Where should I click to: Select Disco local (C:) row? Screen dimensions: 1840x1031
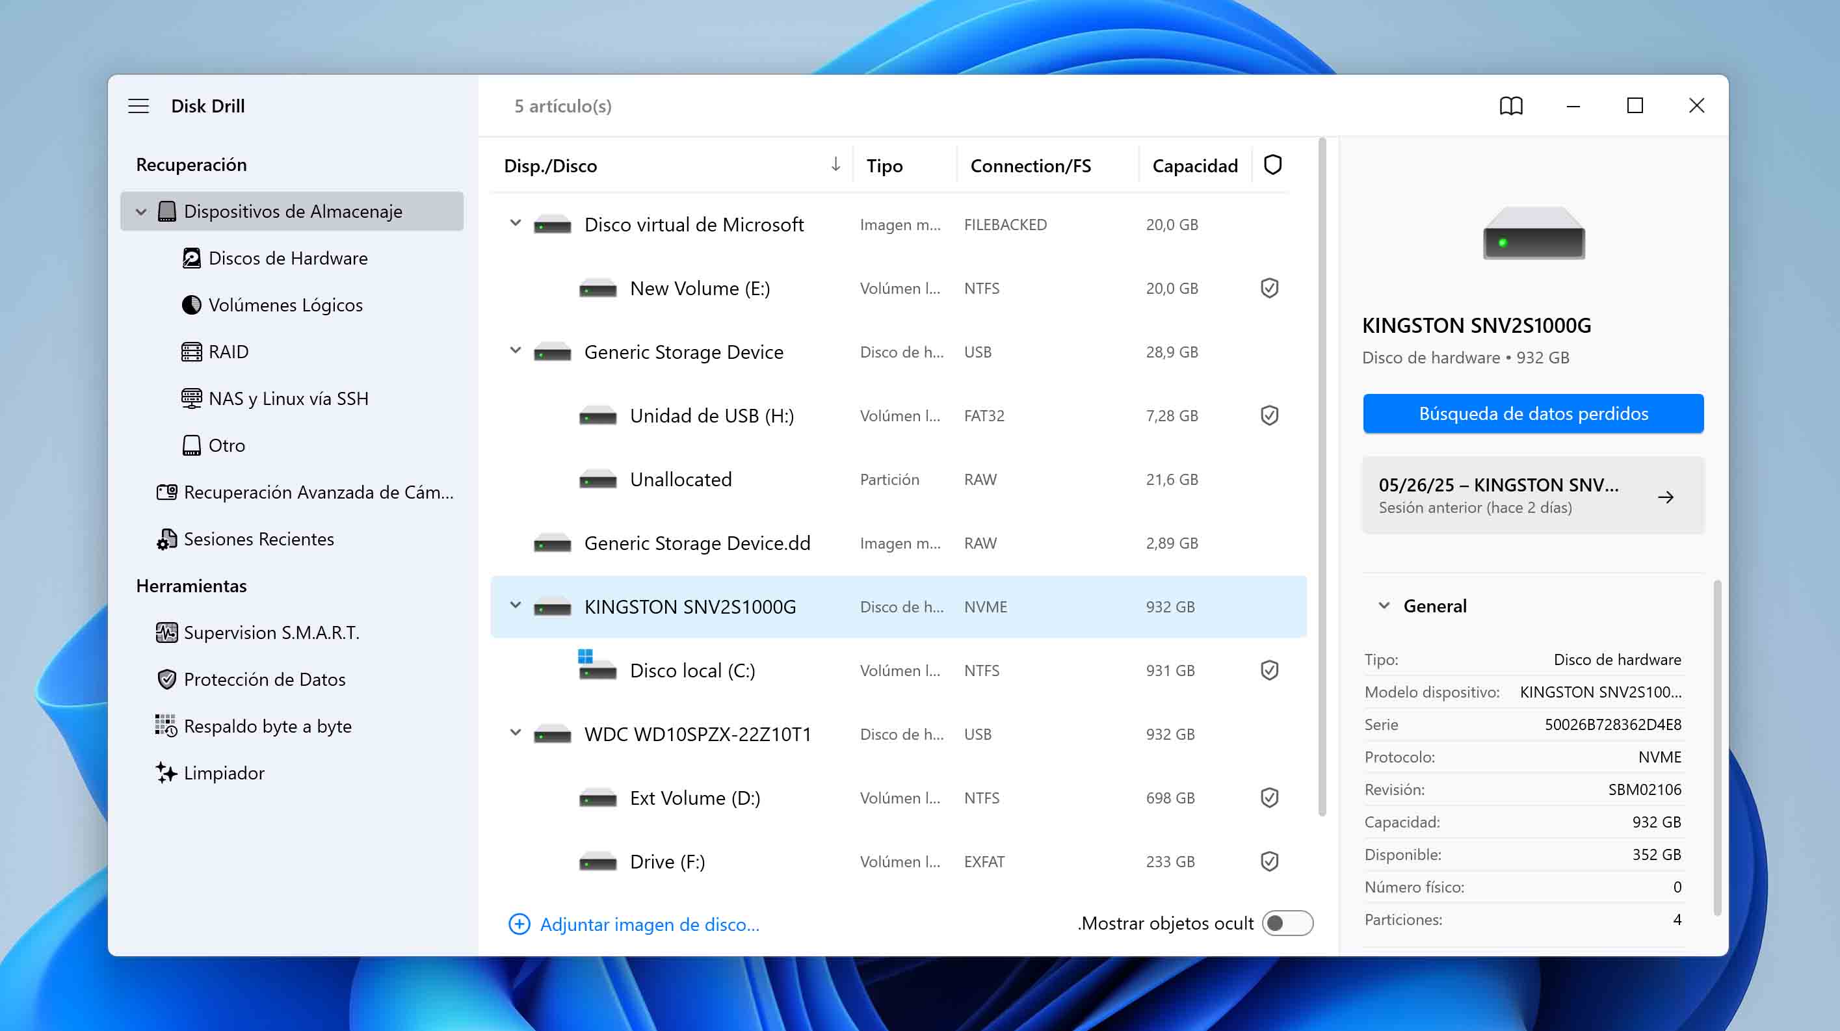898,670
